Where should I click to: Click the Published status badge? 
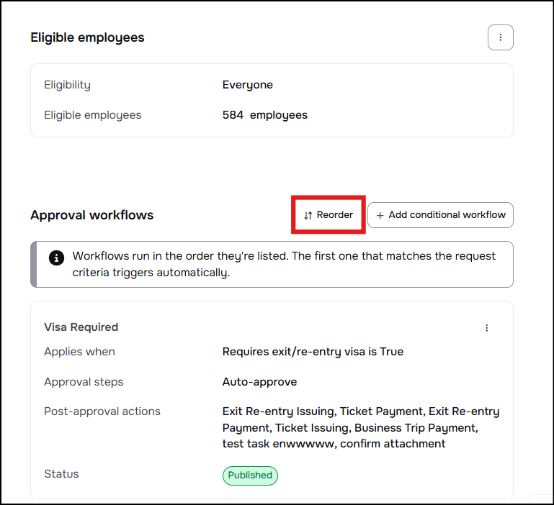[250, 476]
